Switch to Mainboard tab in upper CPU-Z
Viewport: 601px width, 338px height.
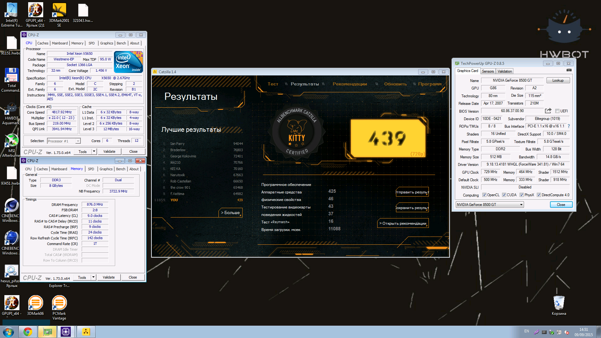(60, 43)
